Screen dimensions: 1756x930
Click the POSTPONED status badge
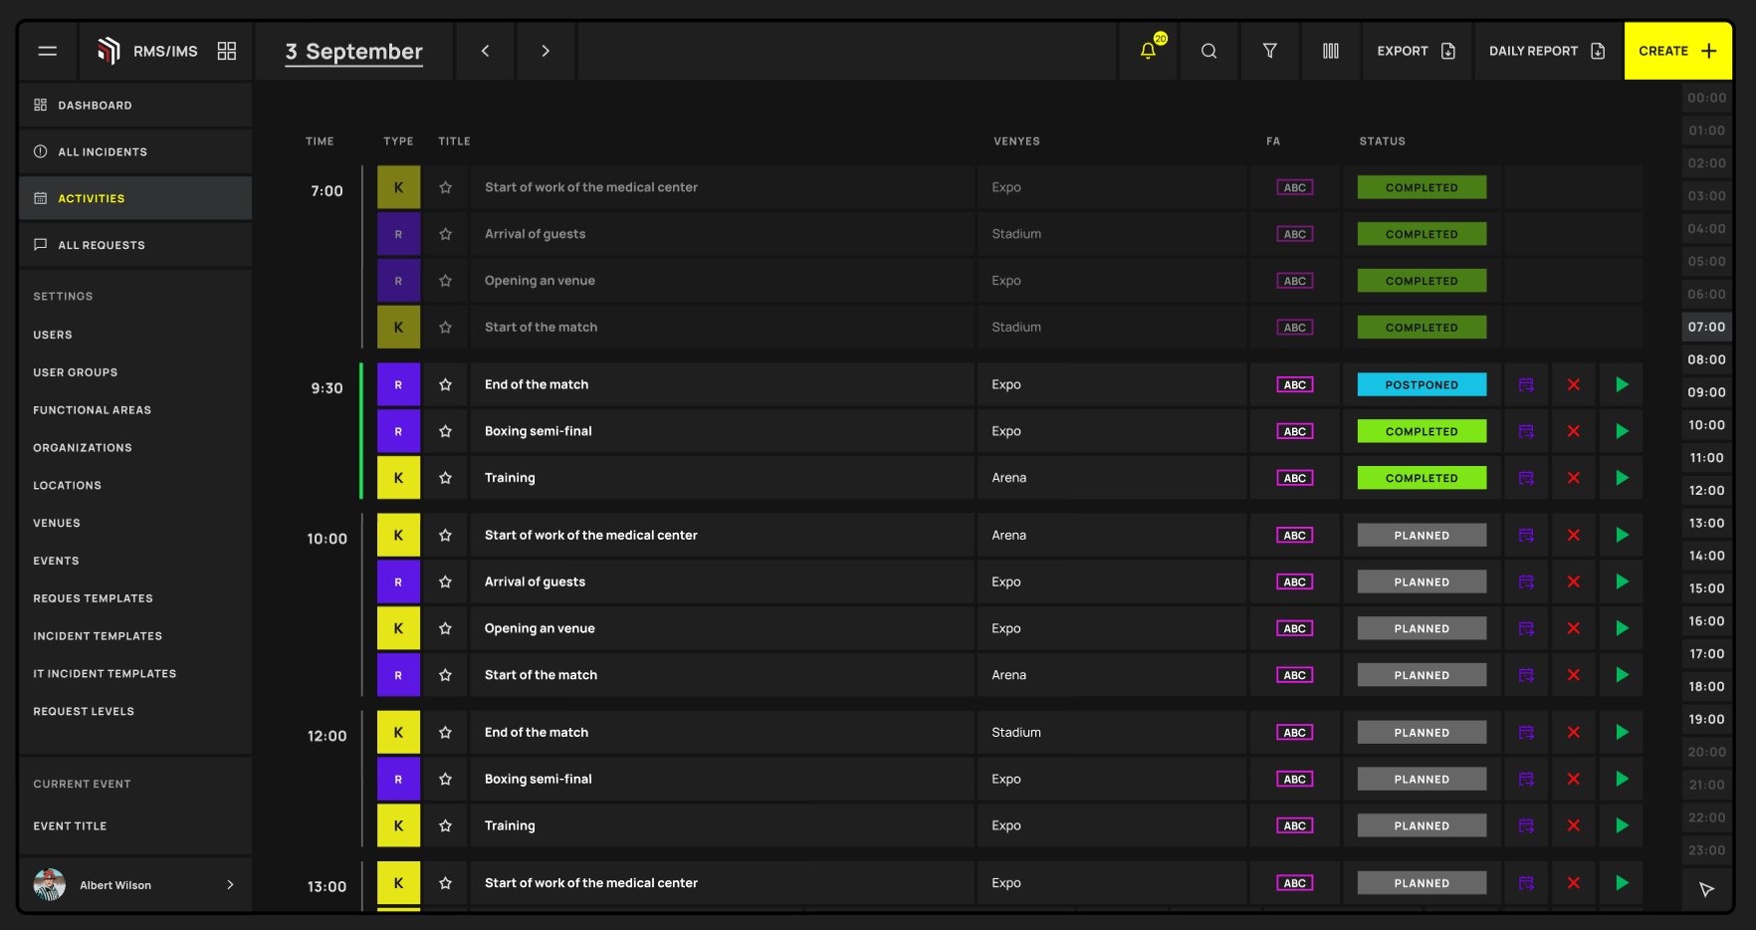click(x=1422, y=384)
